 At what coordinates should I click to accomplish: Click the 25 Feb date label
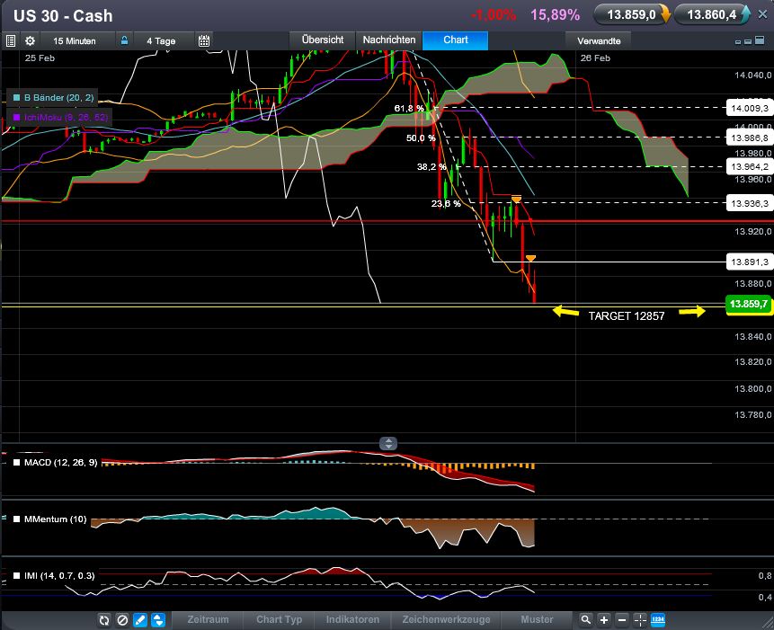coord(40,58)
